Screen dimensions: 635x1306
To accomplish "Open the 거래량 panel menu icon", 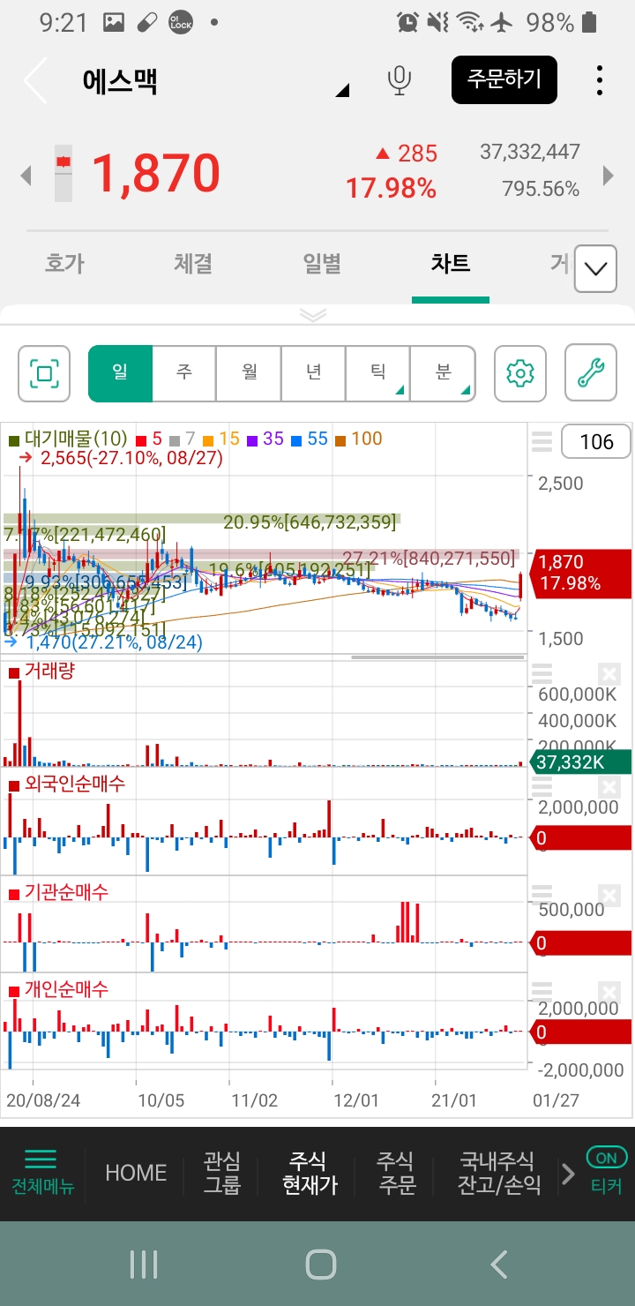I will click(542, 675).
